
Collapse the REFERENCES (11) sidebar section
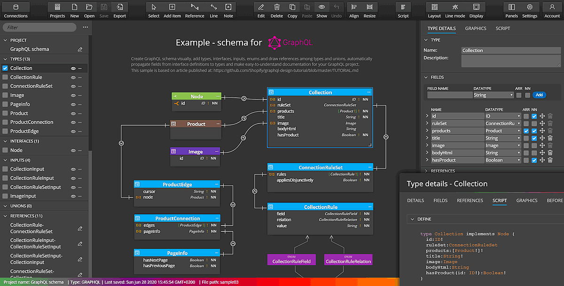click(5, 216)
